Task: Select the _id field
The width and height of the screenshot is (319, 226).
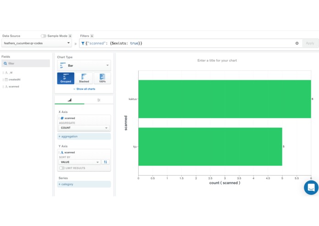Action: [x=11, y=73]
